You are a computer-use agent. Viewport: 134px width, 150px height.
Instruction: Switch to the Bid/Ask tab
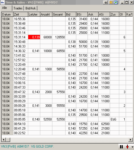[31, 8]
